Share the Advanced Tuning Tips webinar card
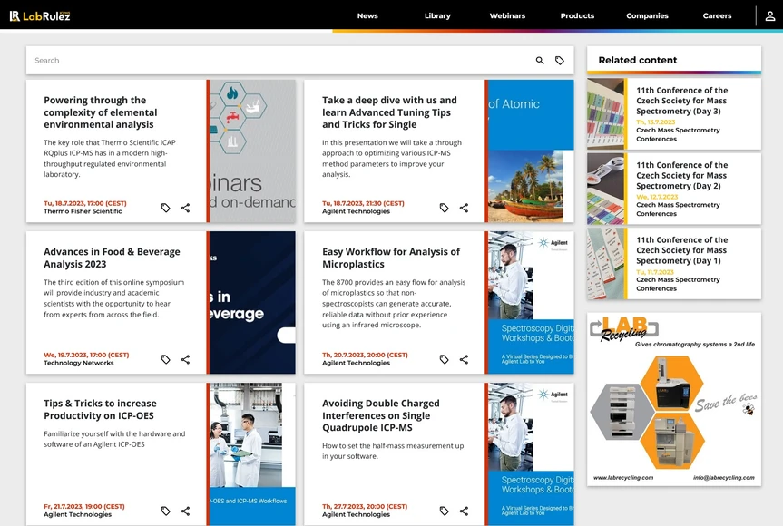This screenshot has height=526, width=783. click(x=464, y=208)
